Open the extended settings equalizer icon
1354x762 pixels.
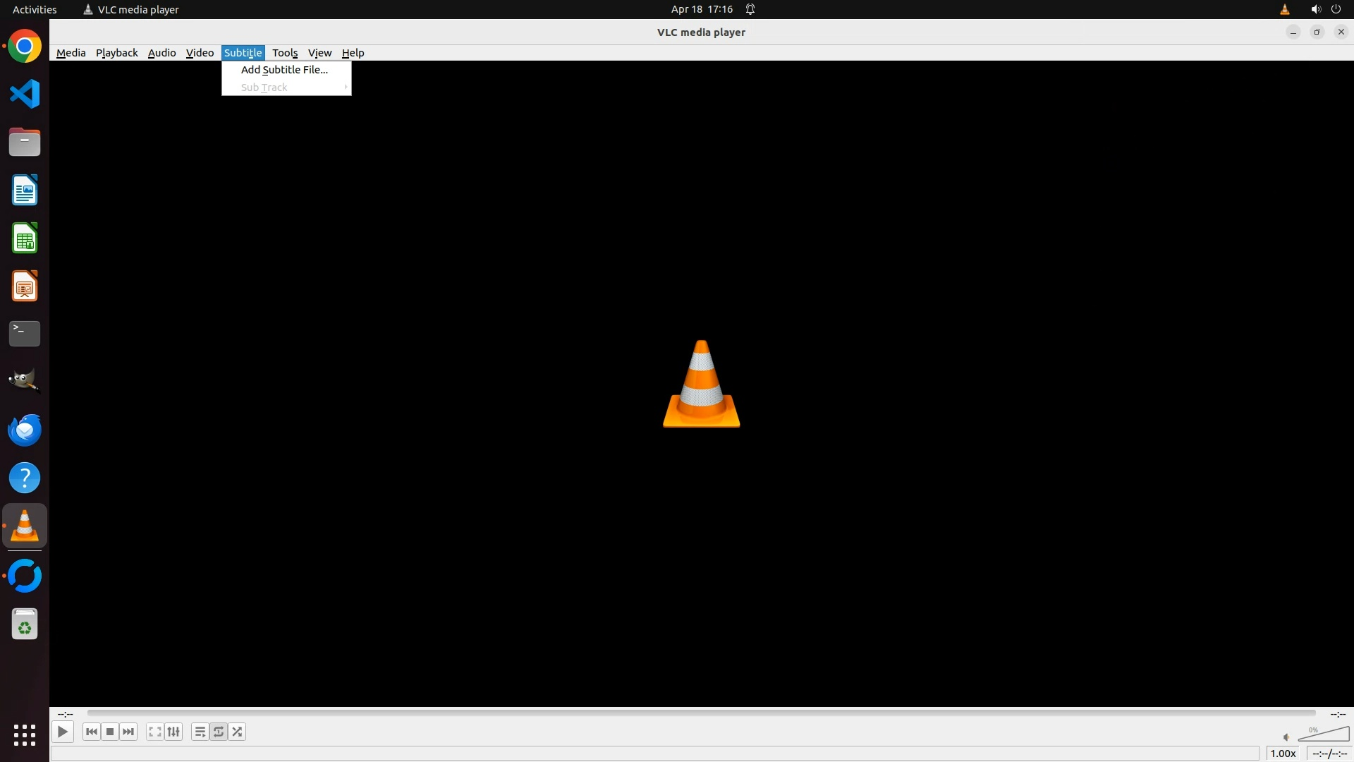(173, 732)
